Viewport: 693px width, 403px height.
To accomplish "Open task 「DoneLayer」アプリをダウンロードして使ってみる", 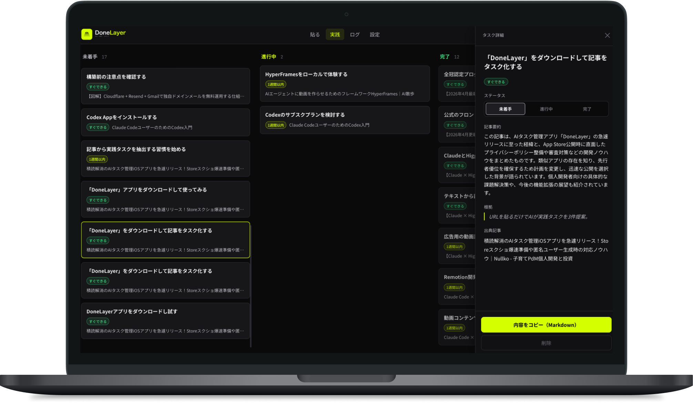I will [x=165, y=199].
